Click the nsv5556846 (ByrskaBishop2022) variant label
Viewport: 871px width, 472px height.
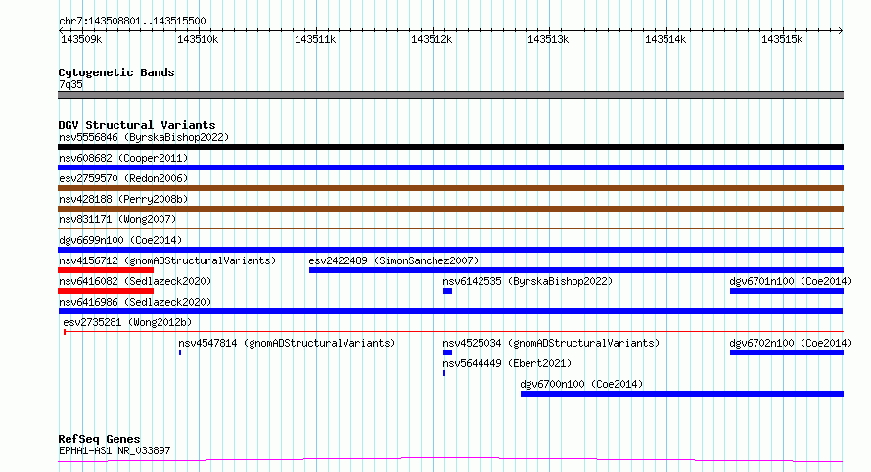click(144, 137)
